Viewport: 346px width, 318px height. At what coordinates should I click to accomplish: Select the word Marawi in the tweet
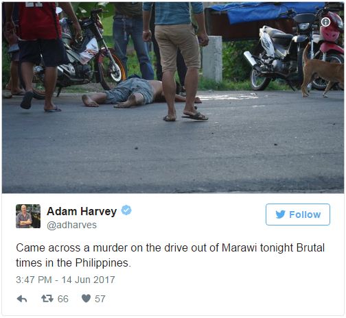point(239,248)
